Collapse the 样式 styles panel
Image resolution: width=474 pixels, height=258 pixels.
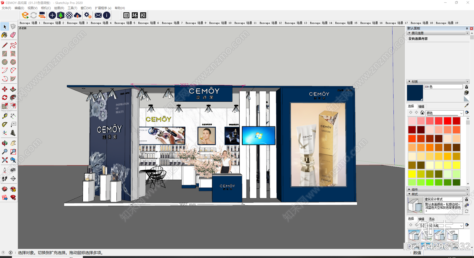pyautogui.click(x=409, y=194)
